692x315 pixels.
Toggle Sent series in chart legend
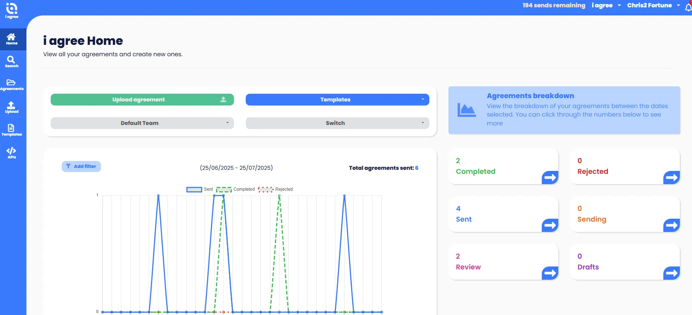[x=199, y=189]
